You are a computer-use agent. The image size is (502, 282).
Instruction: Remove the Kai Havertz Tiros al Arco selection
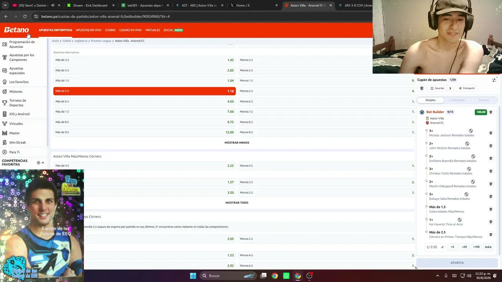(491, 222)
